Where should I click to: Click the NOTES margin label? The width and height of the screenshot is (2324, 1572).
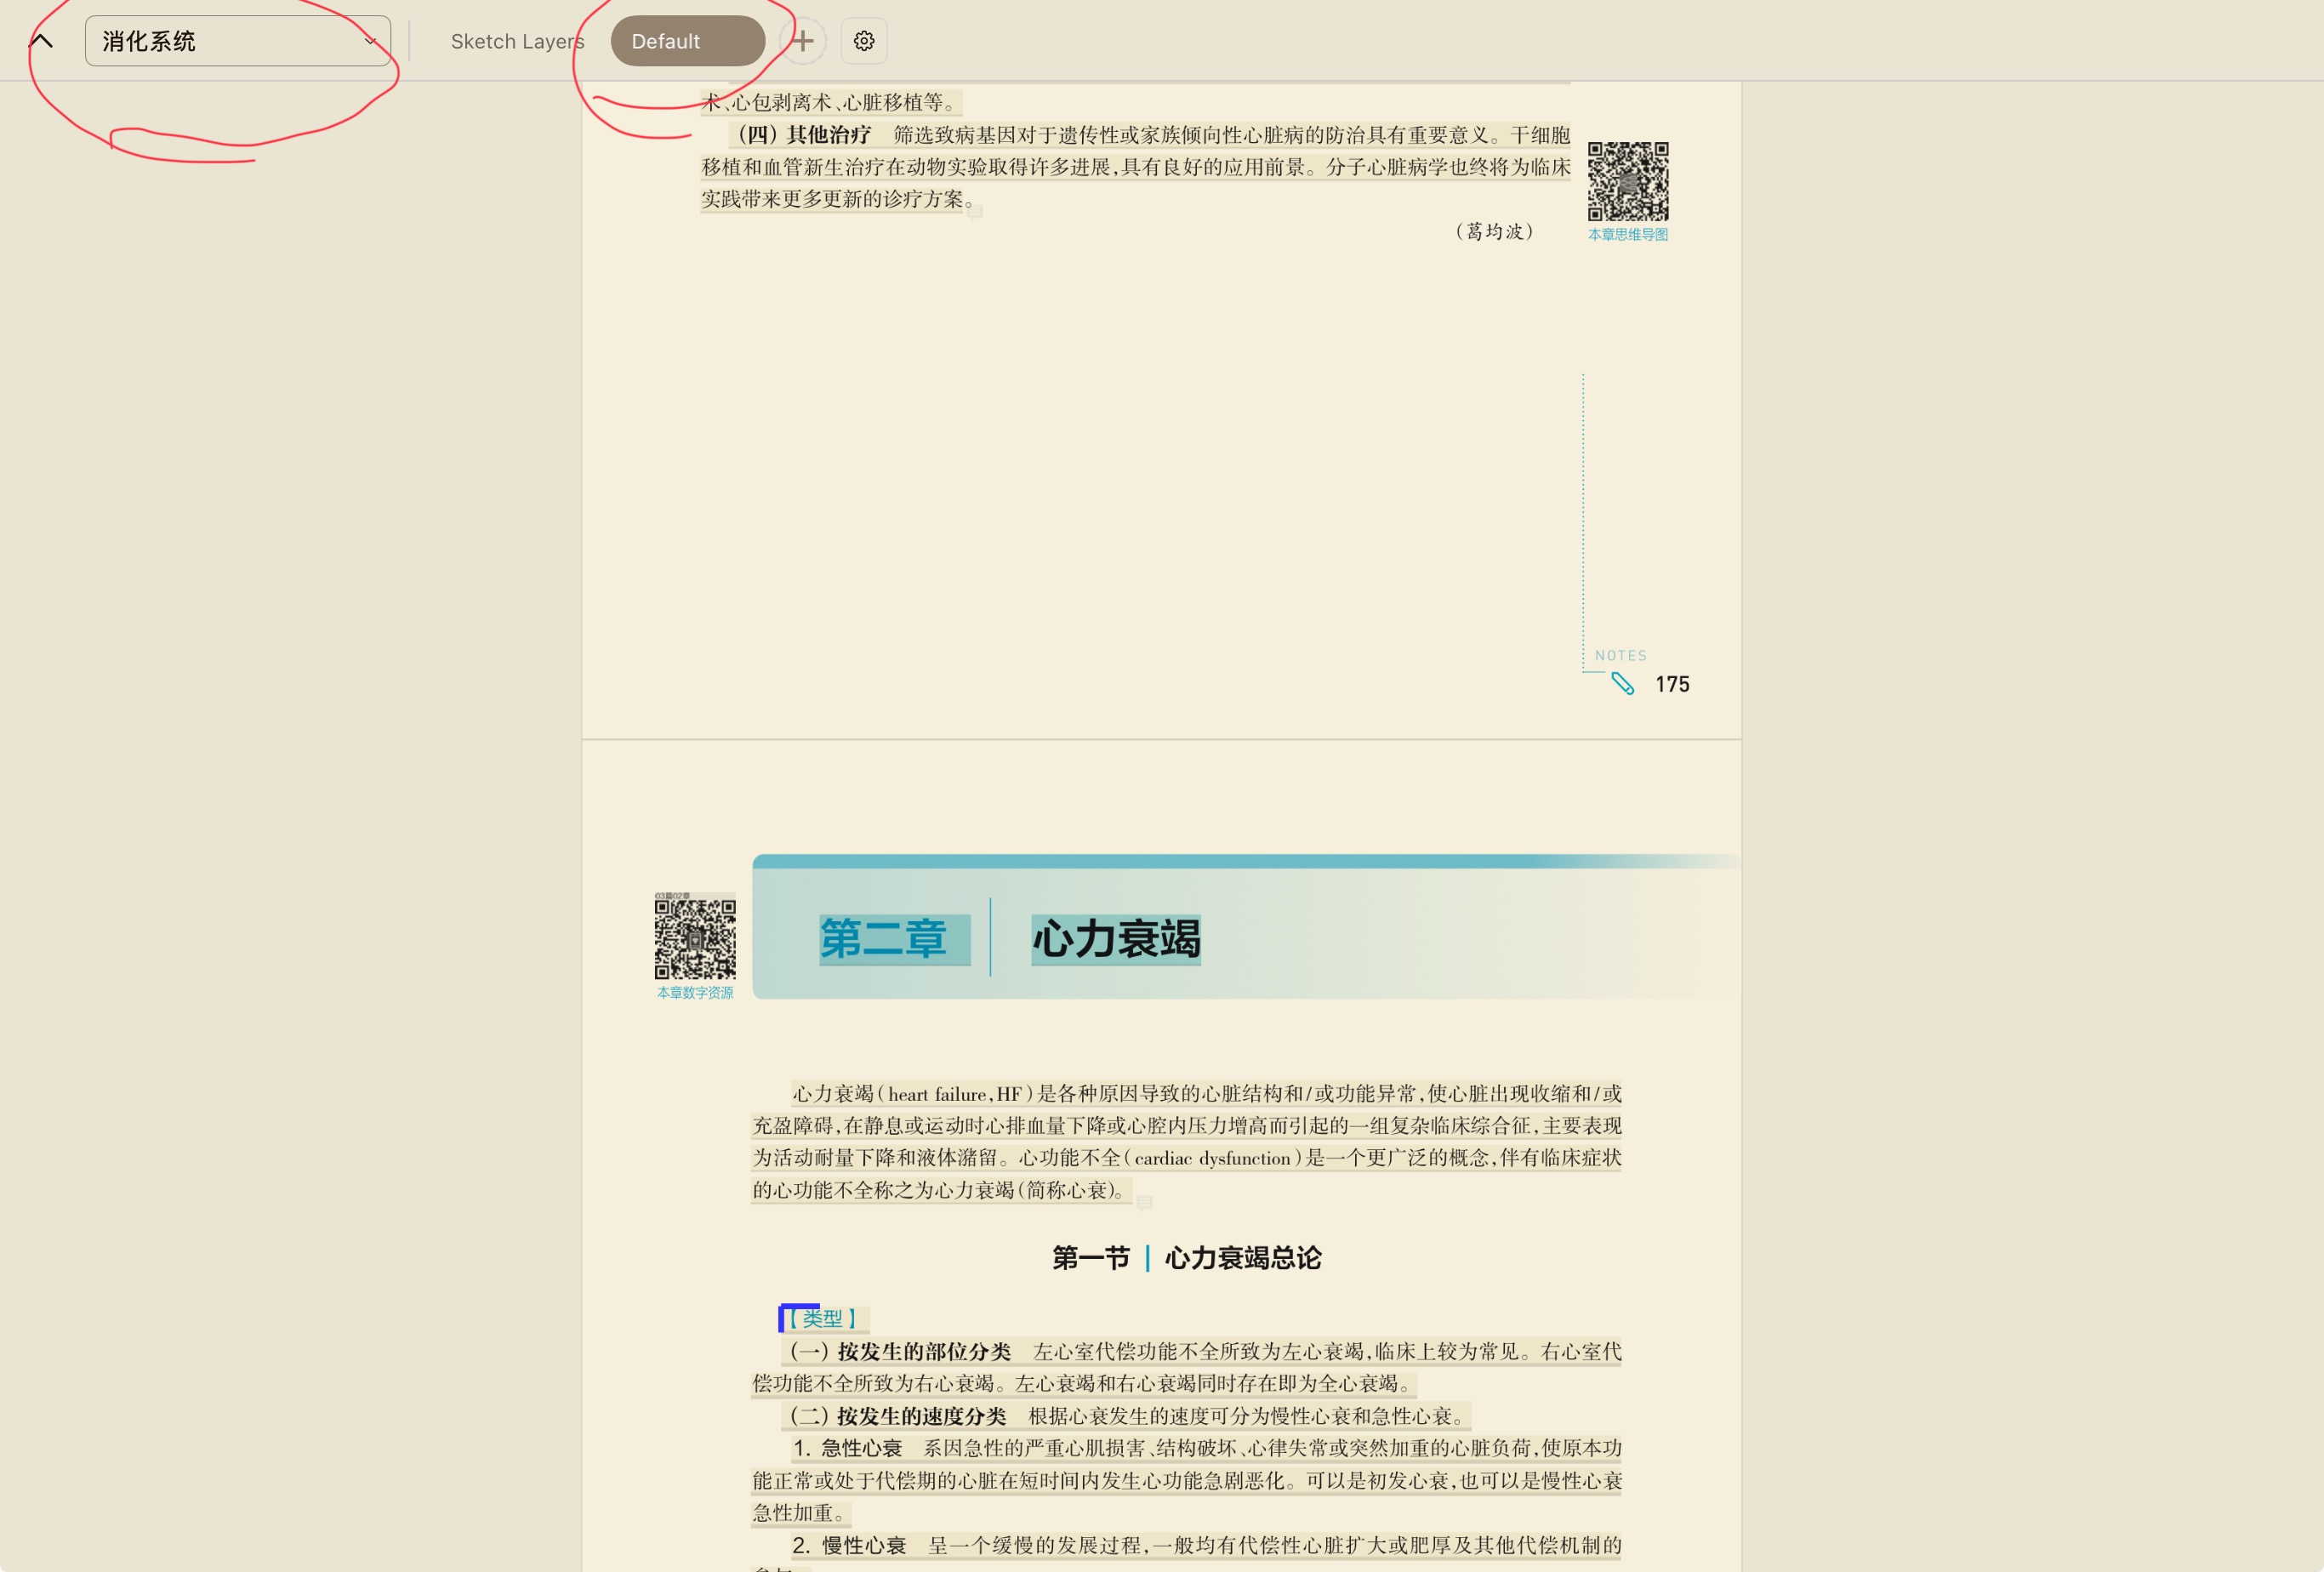[1620, 656]
